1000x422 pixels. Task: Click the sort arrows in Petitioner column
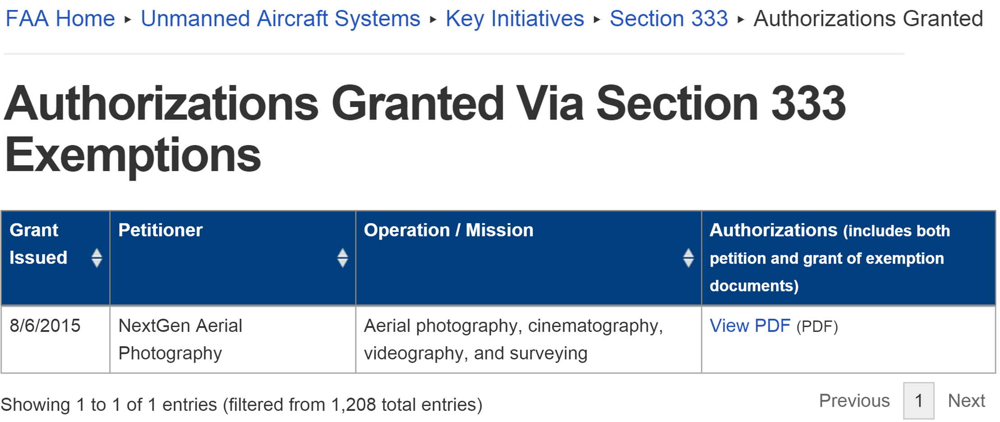pyautogui.click(x=342, y=258)
